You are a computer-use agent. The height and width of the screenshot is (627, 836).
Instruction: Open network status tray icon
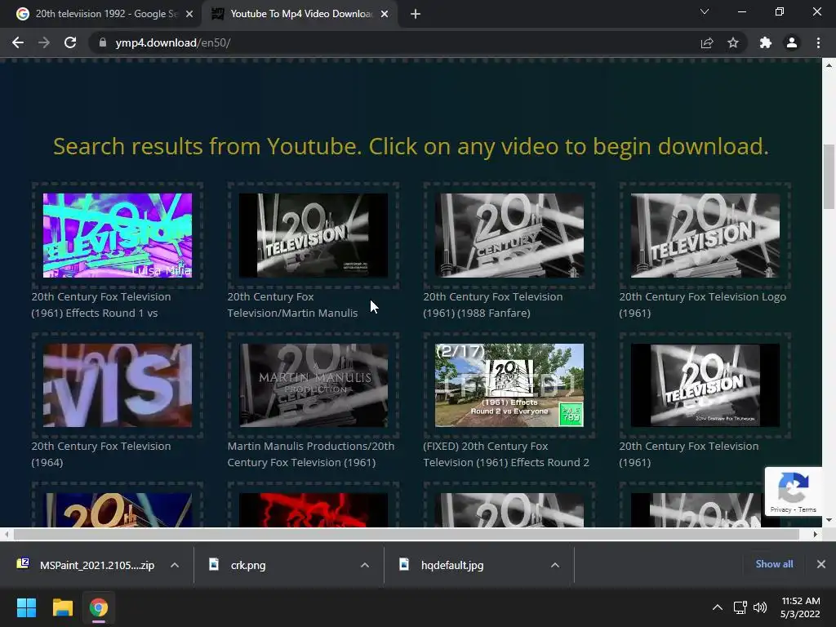[x=740, y=607]
